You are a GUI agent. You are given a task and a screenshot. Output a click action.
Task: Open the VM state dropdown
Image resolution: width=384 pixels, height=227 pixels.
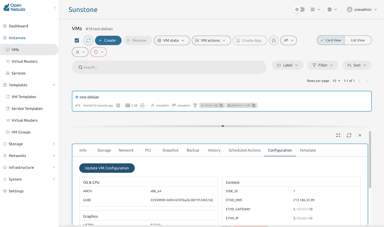tap(172, 40)
